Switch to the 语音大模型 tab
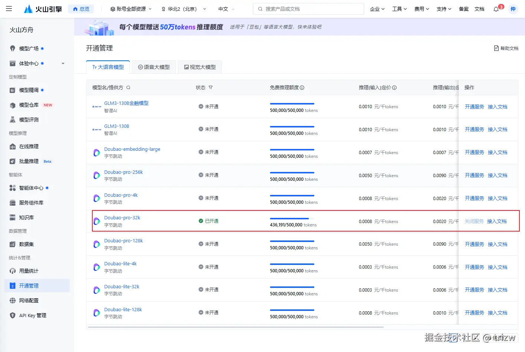This screenshot has width=525, height=352. pyautogui.click(x=154, y=67)
